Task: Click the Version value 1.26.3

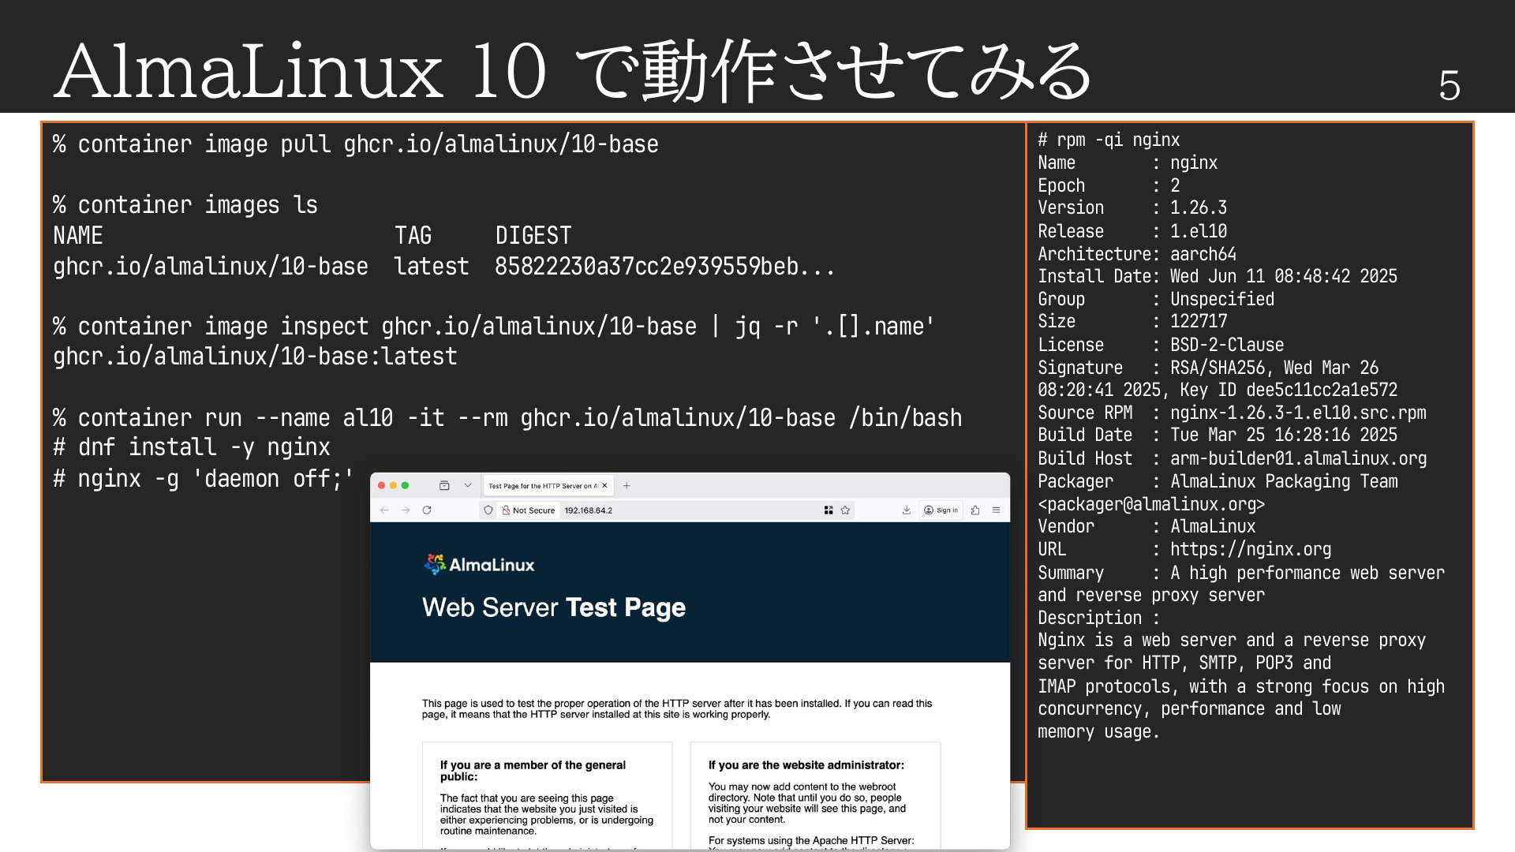Action: coord(1199,208)
